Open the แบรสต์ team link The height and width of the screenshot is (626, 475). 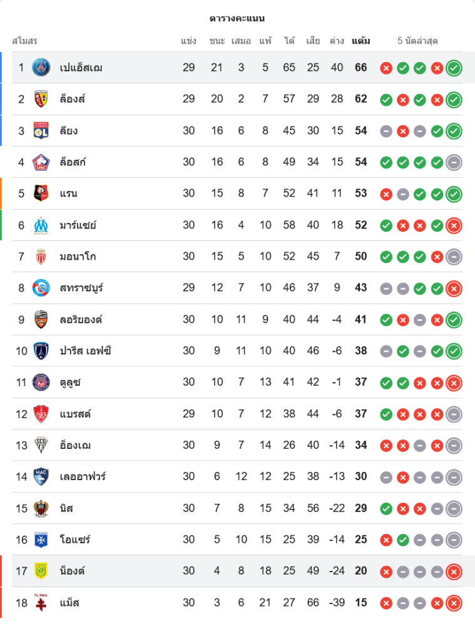point(76,414)
